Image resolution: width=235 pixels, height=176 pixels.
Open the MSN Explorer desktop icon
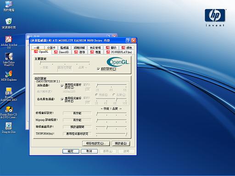coord(9,76)
